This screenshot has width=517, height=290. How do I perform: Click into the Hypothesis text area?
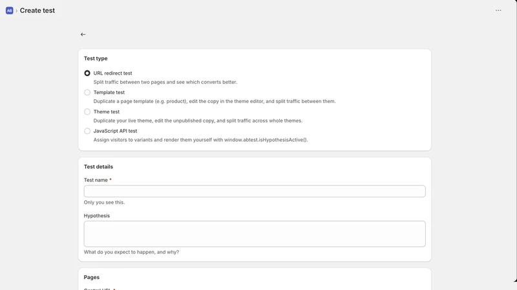(255, 234)
